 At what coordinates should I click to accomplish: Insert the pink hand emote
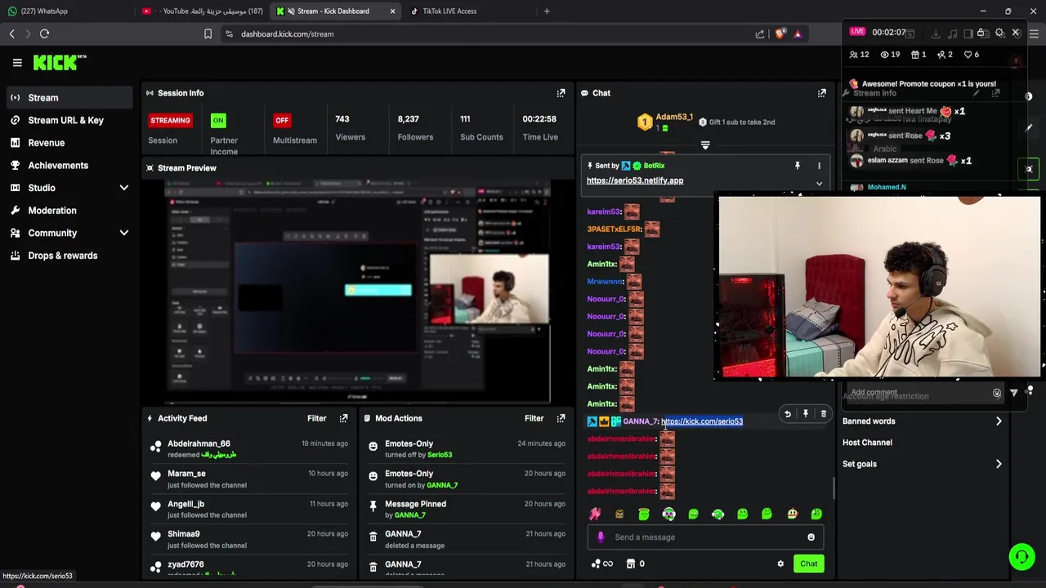coord(595,514)
